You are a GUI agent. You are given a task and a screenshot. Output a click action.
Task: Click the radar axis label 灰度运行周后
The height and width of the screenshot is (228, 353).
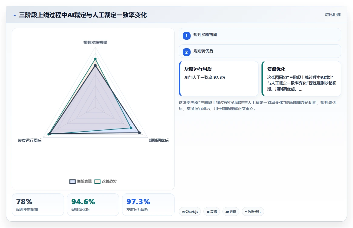[30, 140]
